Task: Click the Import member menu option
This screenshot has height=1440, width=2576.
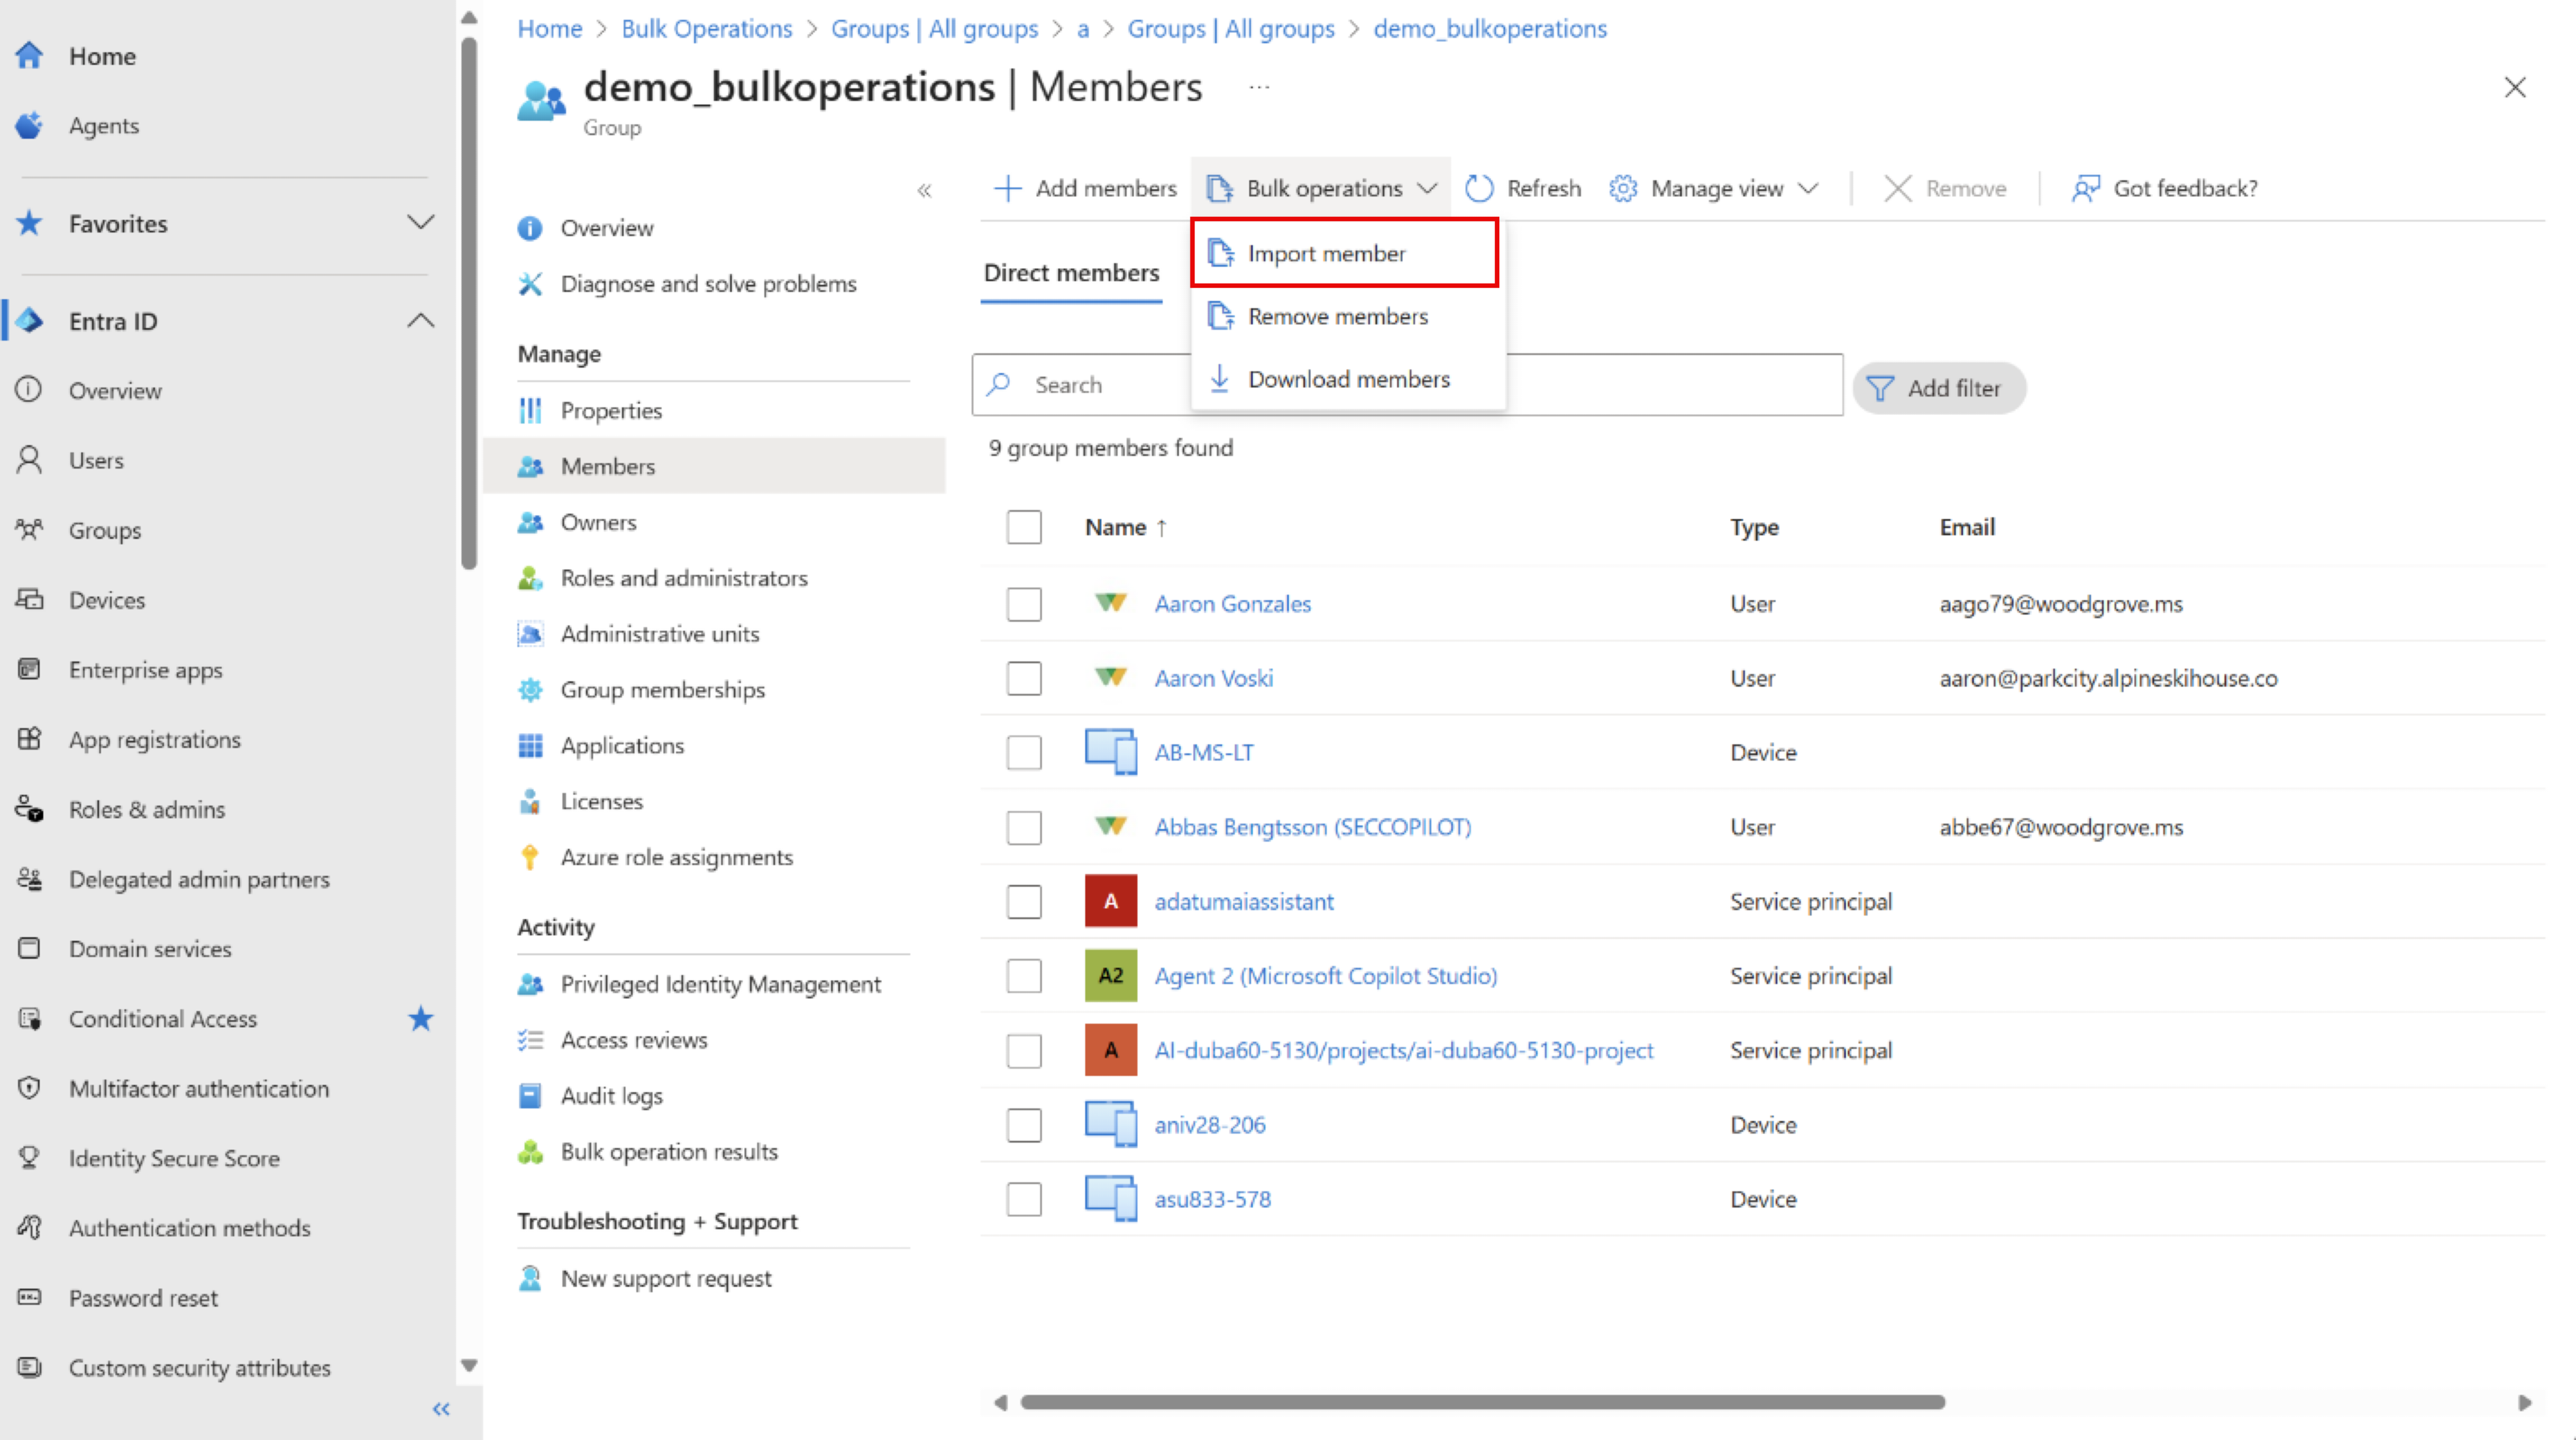Action: click(x=1326, y=253)
